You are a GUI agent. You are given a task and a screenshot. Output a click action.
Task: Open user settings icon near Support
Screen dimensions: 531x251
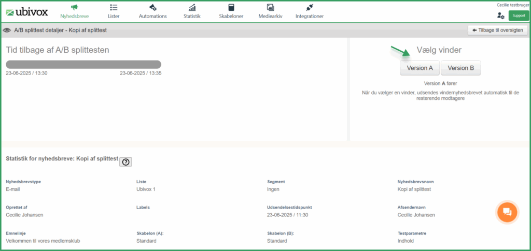[500, 16]
